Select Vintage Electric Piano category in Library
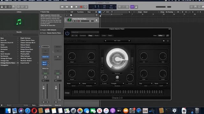204x114 pixels. (8, 63)
